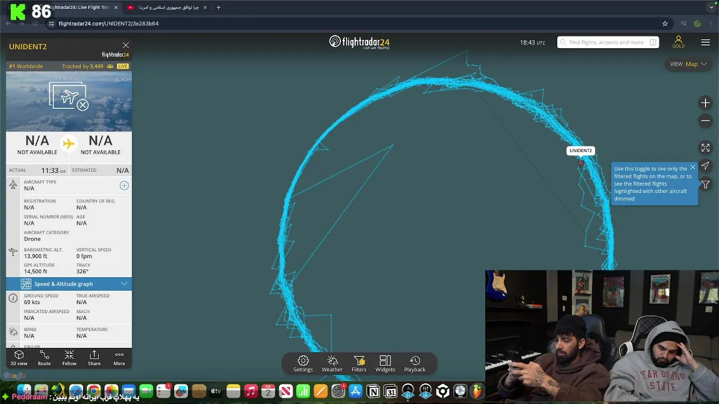Open Apple TV from the dock
719x404 pixels.
[x=216, y=391]
